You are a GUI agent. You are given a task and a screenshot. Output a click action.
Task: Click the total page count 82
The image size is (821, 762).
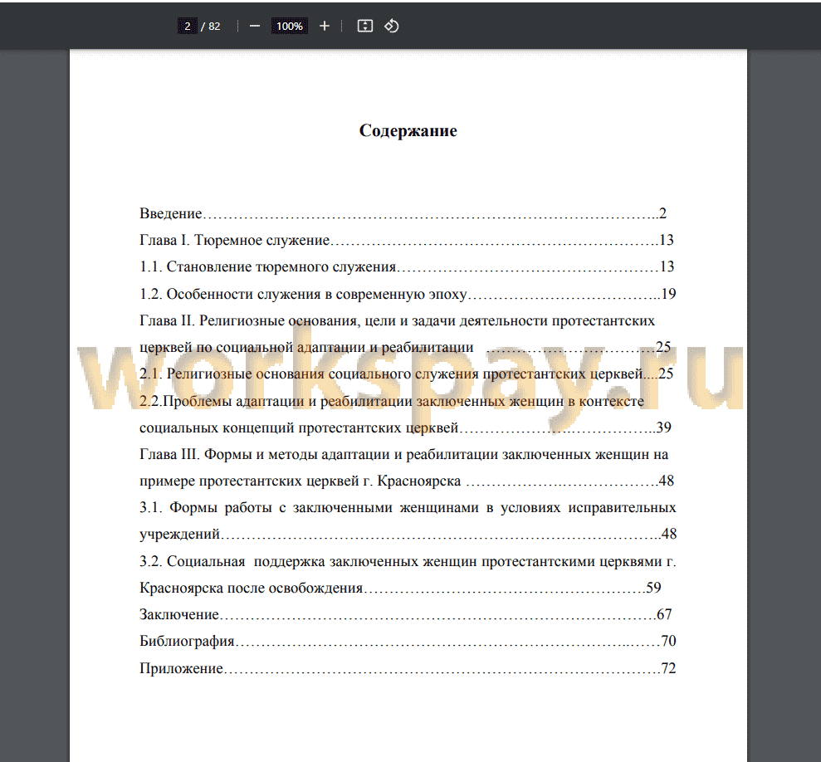215,27
